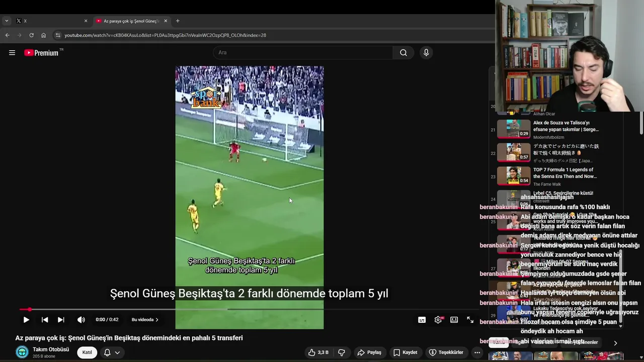Viewport: 644px width, 362px height.
Task: Open a new browser tab
Action: (x=178, y=21)
